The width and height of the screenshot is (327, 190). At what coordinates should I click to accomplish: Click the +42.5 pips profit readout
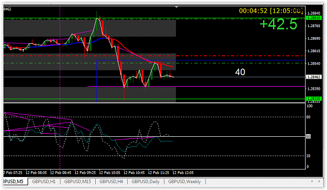[x=278, y=23]
